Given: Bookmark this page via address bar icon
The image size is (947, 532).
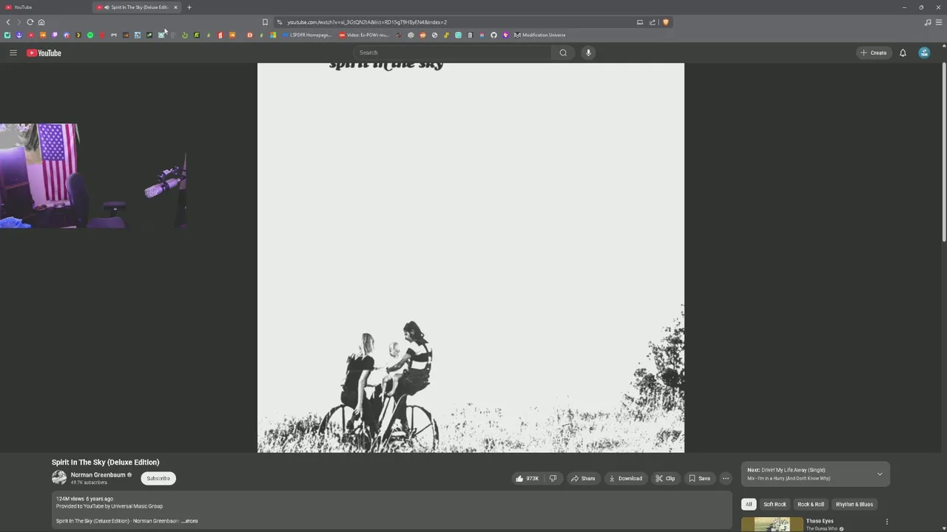Looking at the screenshot, I should [x=265, y=22].
